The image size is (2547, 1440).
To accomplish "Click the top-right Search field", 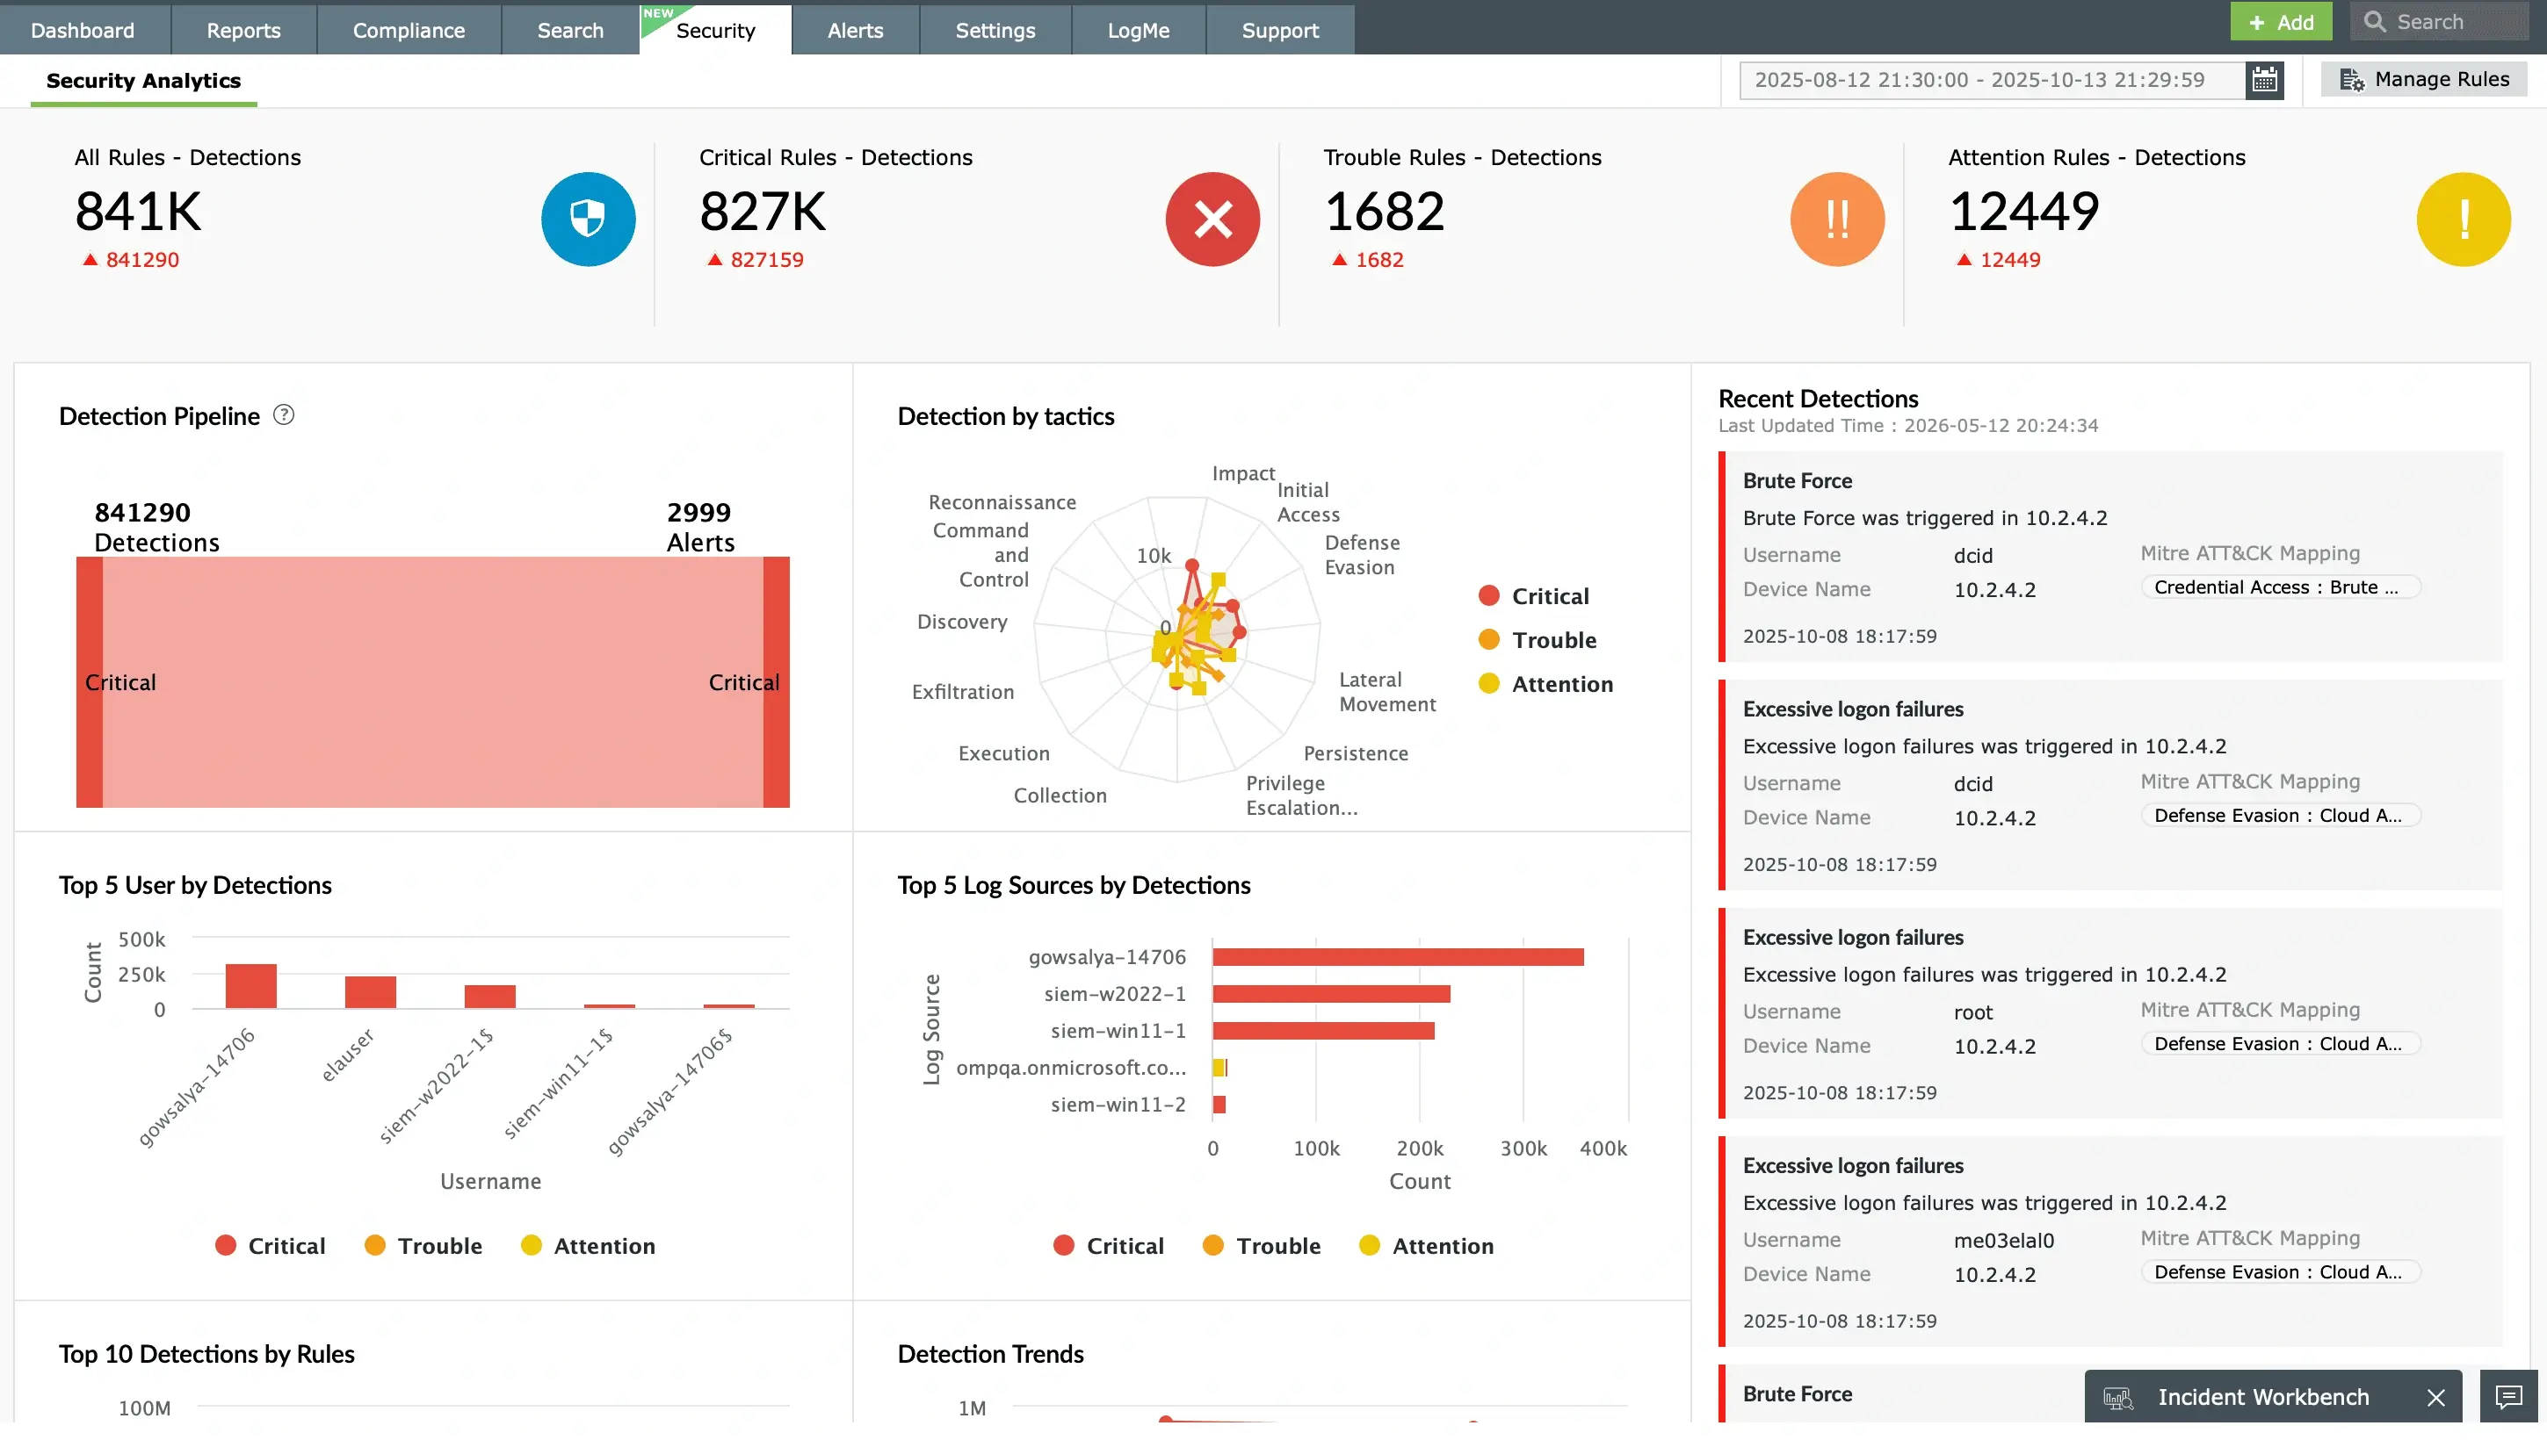I will 2438,22.
